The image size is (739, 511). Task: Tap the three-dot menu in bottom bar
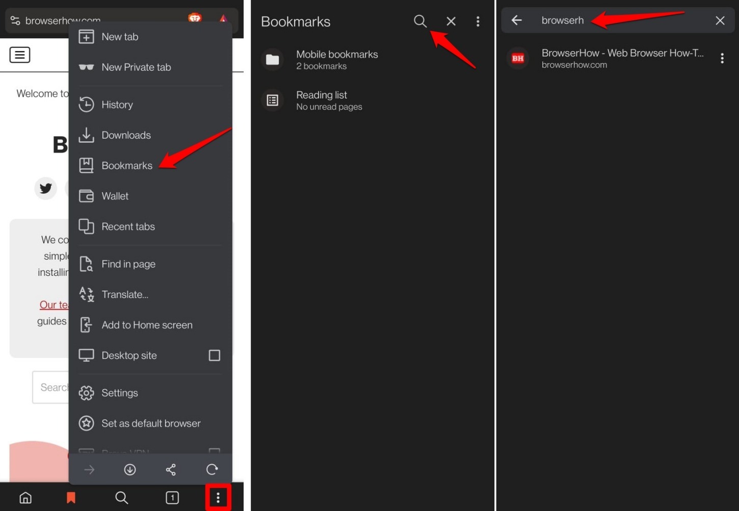tap(218, 498)
